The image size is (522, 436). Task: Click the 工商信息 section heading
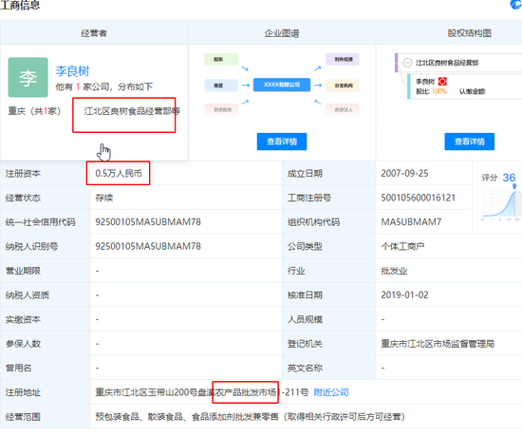[x=20, y=5]
